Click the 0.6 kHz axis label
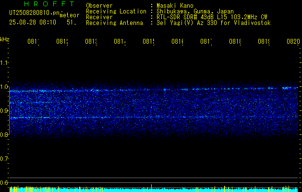The height and width of the screenshot is (192, 302). 4,182
